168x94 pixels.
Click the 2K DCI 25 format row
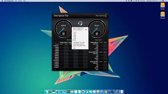point(56,61)
